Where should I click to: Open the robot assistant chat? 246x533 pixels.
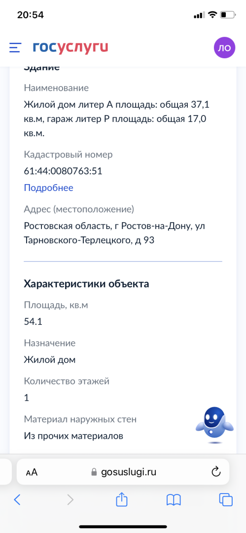pyautogui.click(x=215, y=425)
